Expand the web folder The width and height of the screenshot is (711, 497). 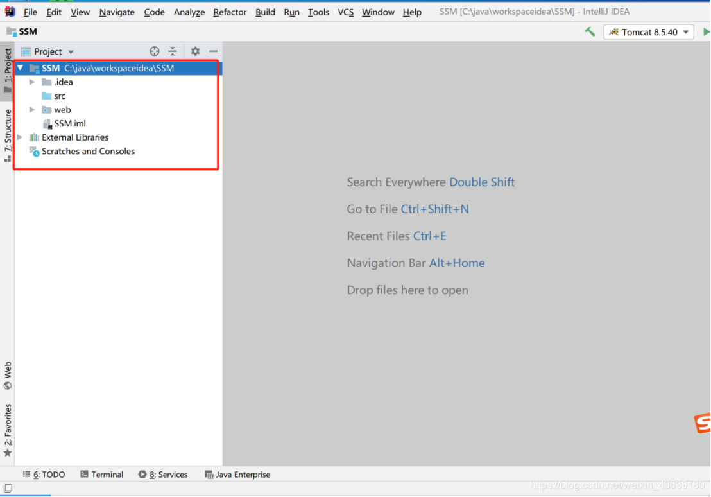point(32,110)
